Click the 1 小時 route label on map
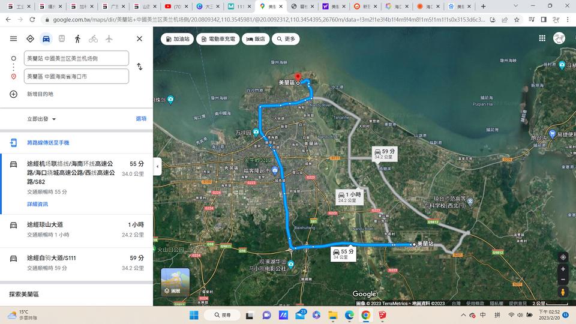This screenshot has height=324, width=576. [349, 197]
